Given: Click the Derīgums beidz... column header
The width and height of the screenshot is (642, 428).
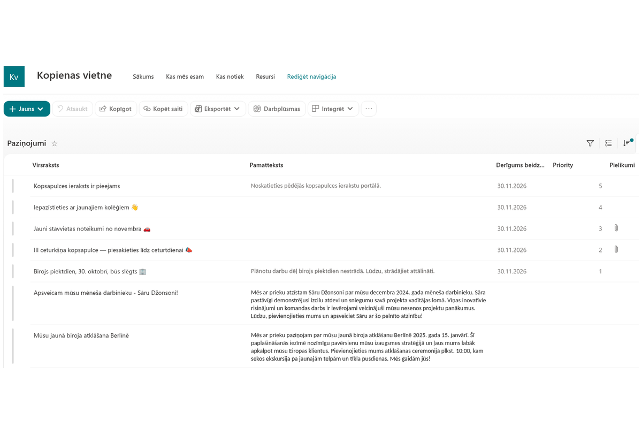Looking at the screenshot, I should point(520,165).
